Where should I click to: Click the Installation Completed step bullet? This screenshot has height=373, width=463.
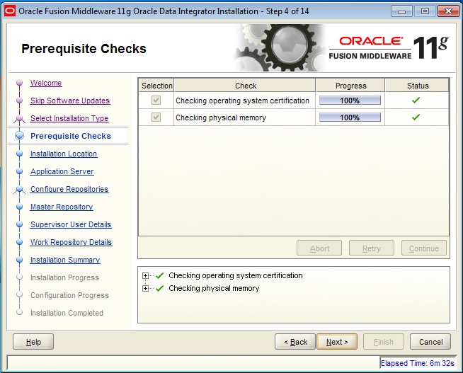(x=20, y=312)
